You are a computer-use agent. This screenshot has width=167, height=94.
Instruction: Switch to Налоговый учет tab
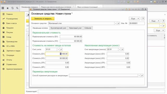tap(75, 28)
